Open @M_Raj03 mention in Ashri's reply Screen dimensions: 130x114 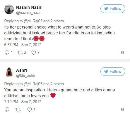(33, 84)
